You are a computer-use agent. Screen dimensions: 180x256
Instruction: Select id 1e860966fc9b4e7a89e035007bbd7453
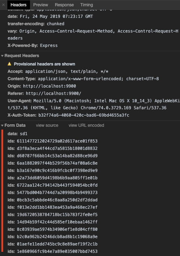coord(57,251)
